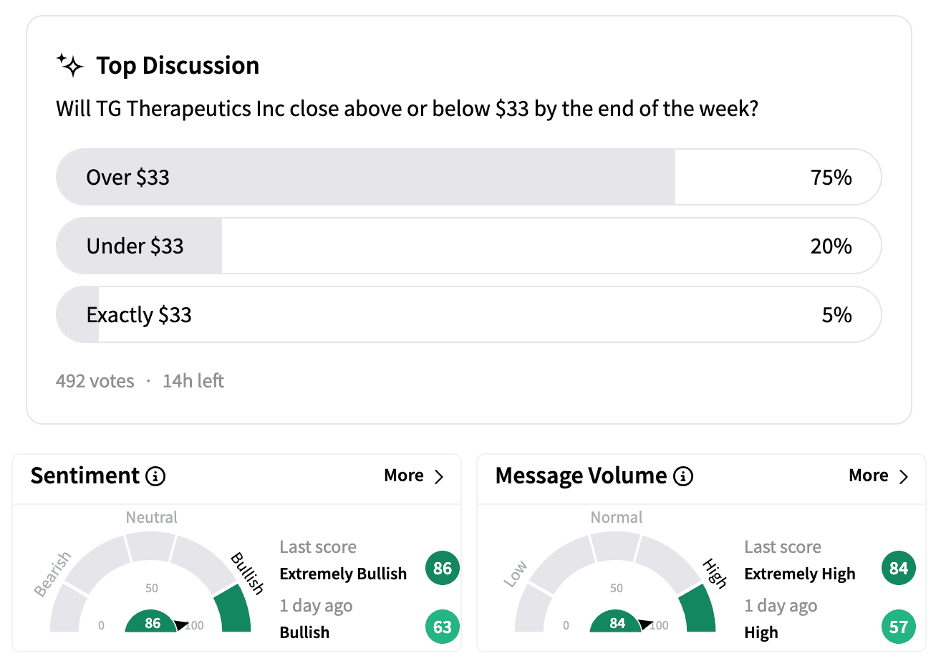Open the Sentiment info icon
941x666 pixels.
pos(155,476)
